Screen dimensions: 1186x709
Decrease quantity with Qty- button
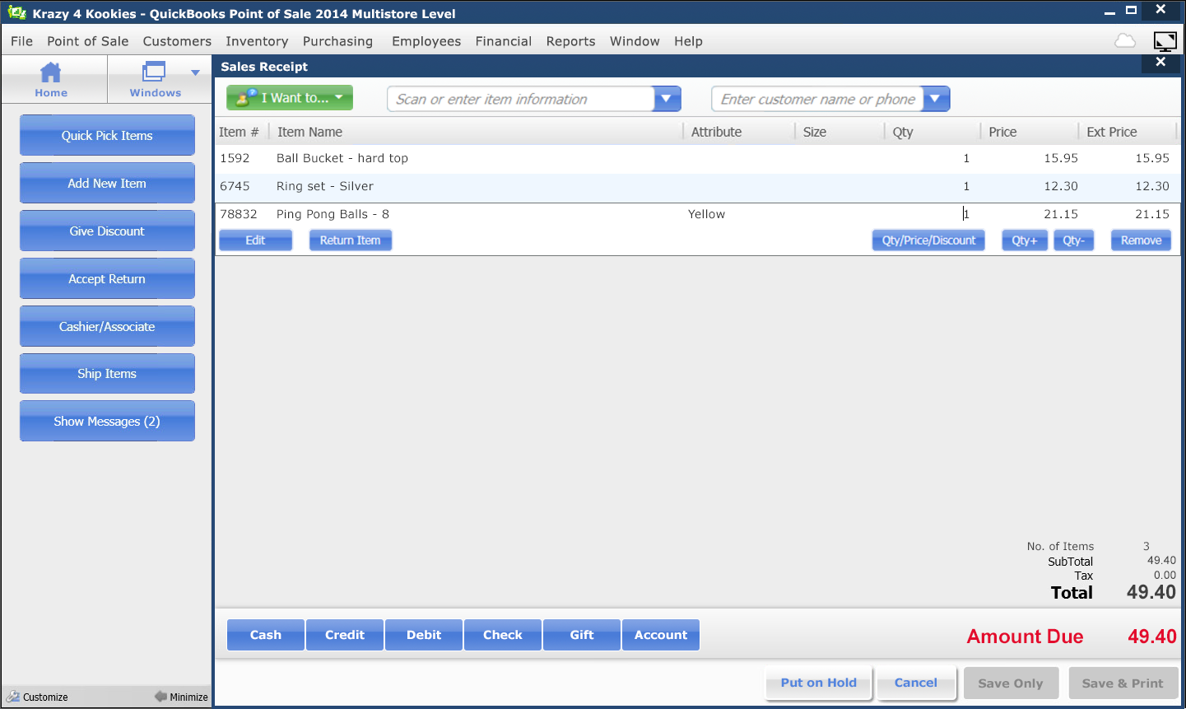(x=1073, y=240)
